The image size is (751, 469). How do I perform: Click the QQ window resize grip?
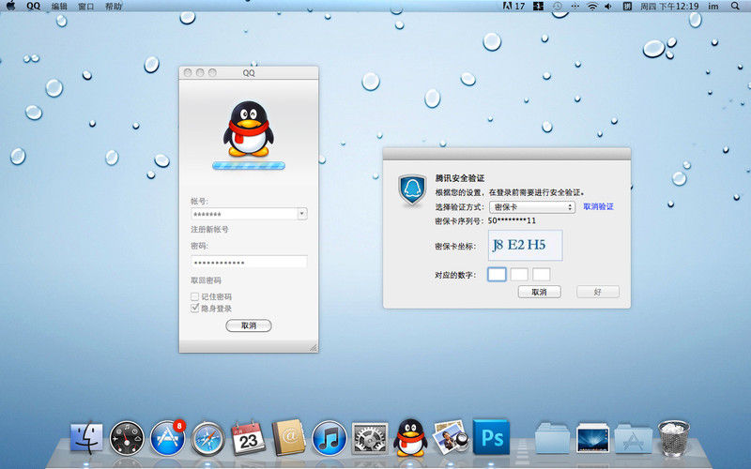pos(314,347)
